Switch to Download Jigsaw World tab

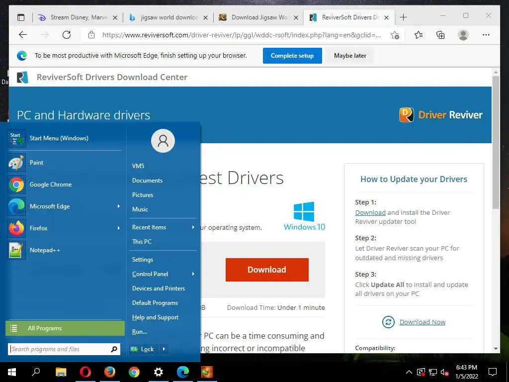pyautogui.click(x=258, y=17)
